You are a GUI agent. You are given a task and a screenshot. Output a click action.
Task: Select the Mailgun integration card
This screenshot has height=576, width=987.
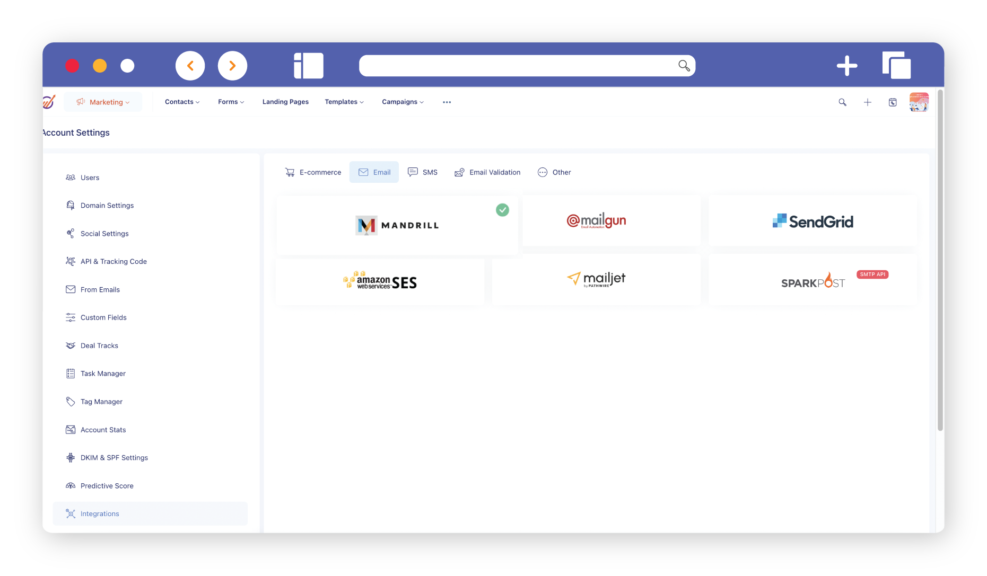click(612, 220)
